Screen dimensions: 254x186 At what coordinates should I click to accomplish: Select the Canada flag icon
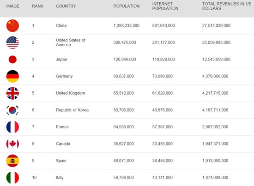(12, 144)
